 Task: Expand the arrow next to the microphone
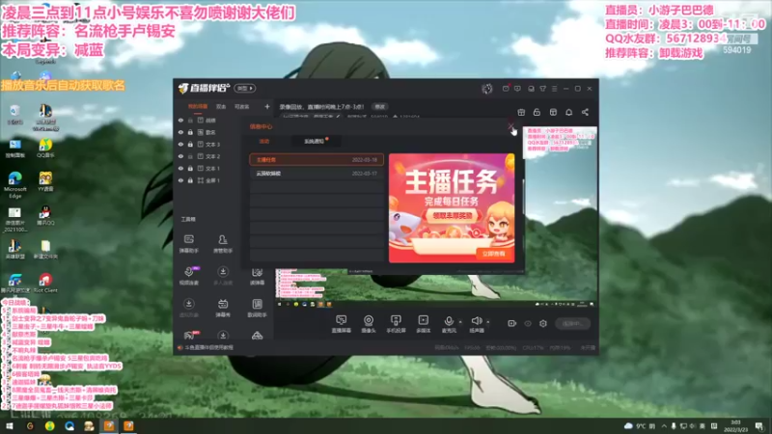click(x=460, y=322)
